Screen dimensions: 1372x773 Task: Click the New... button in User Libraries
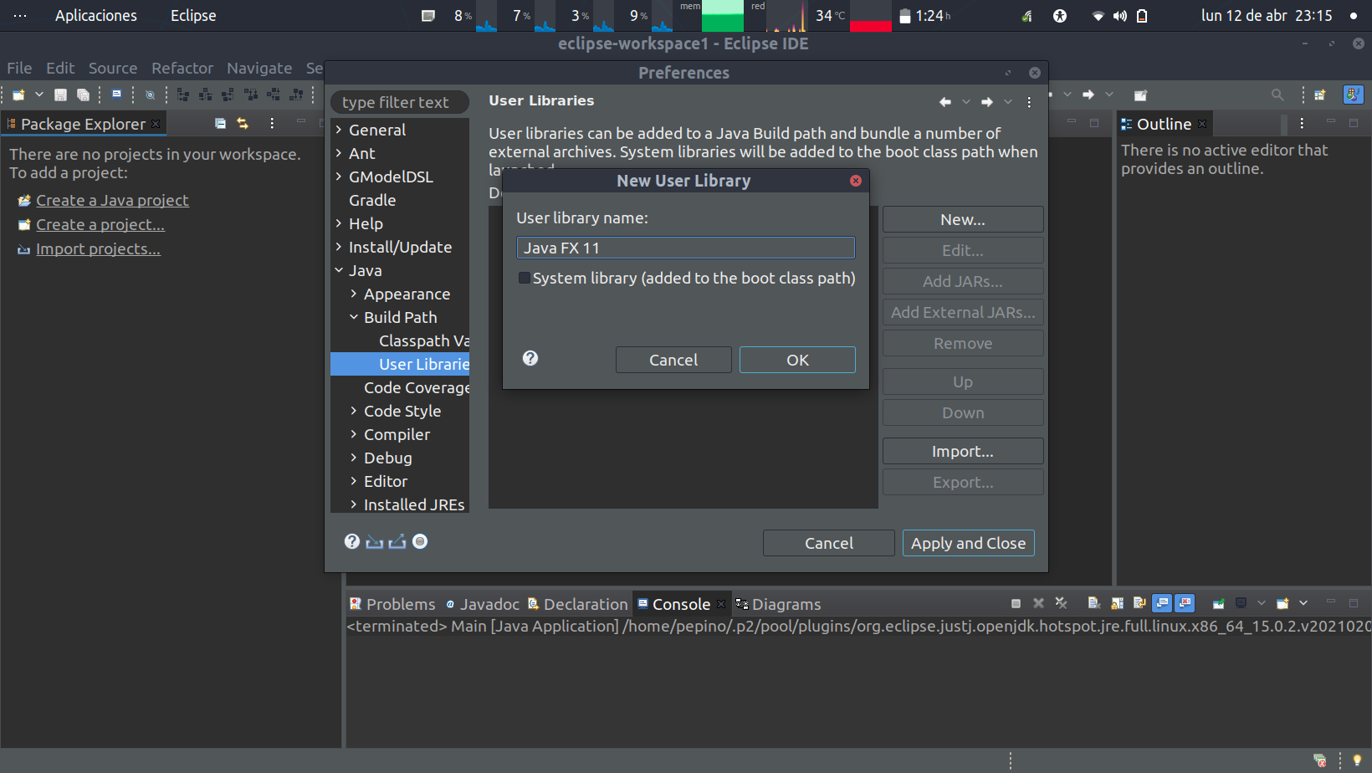[x=963, y=219]
